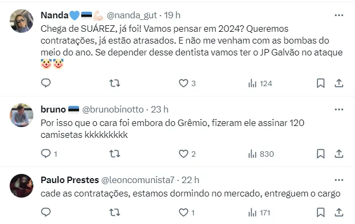Image resolution: width=355 pixels, height=224 pixels.
Task: Reply to Nanda's tweet
Action: (46, 83)
